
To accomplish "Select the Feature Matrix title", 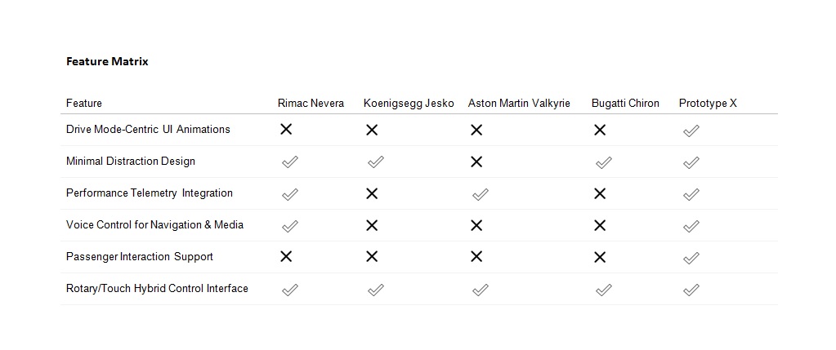I will click(107, 61).
